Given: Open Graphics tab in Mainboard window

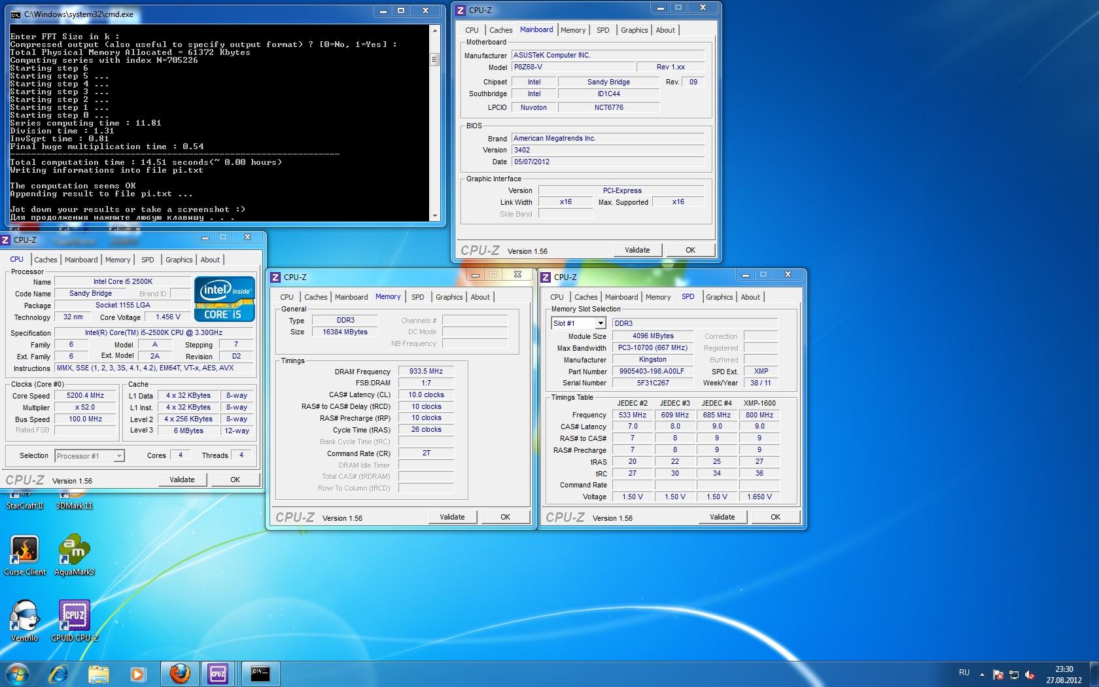Looking at the screenshot, I should click(634, 30).
